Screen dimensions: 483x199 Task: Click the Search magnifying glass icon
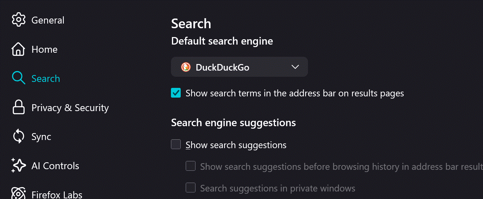coord(18,78)
